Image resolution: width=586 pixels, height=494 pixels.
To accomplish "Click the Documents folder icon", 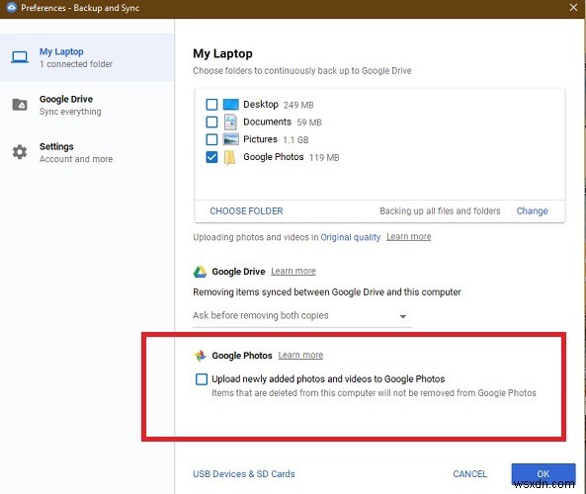I will click(230, 122).
